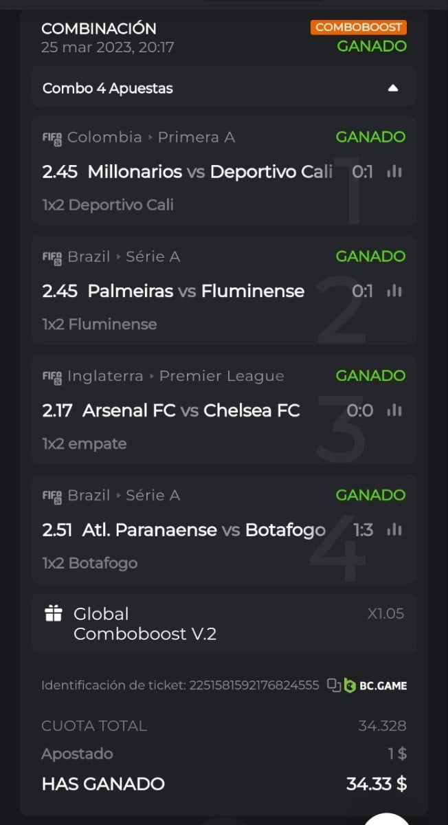Click the Global Comboboost V.2 row

pos(223,623)
